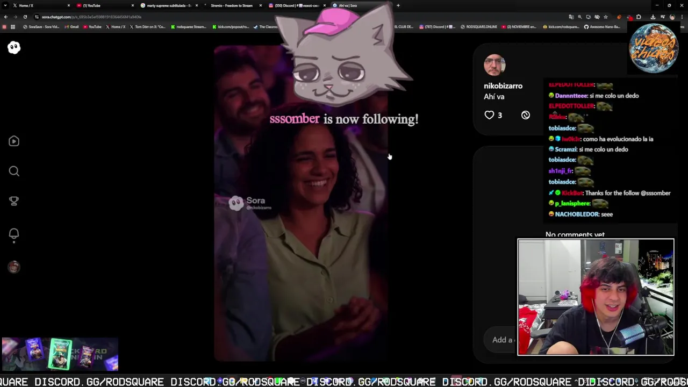
Task: Open the kick.com/popout bookmark
Action: click(x=231, y=27)
